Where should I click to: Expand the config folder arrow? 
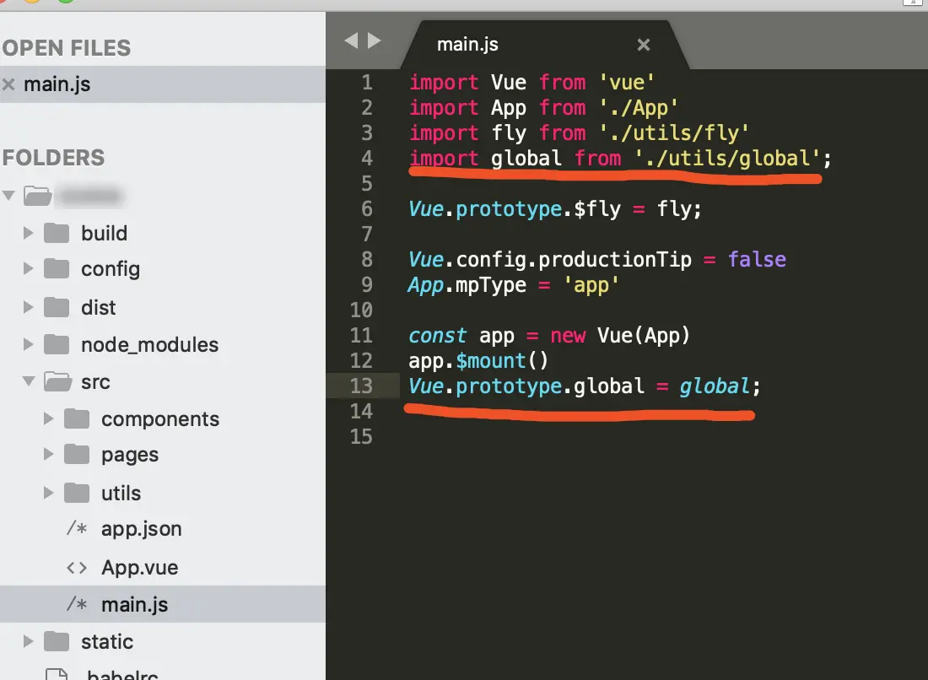[x=28, y=268]
